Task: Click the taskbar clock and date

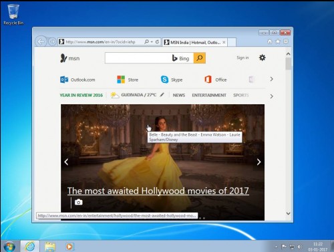Action: pos(318,247)
